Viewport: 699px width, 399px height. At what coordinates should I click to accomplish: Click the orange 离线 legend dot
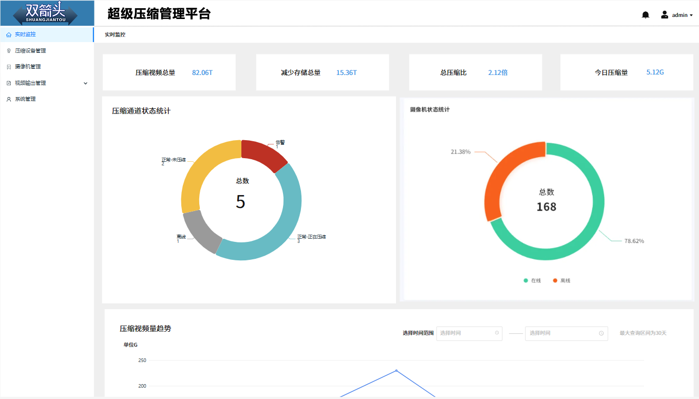coord(555,281)
